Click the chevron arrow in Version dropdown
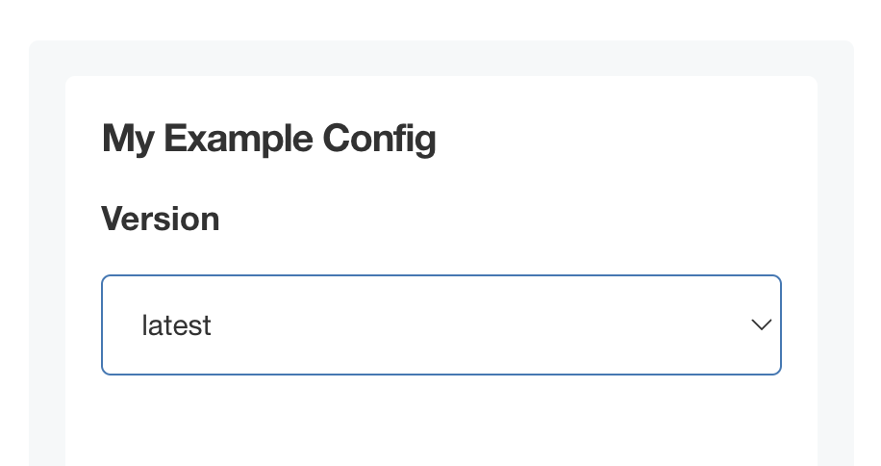Screen dimensions: 881x466 coord(761,325)
